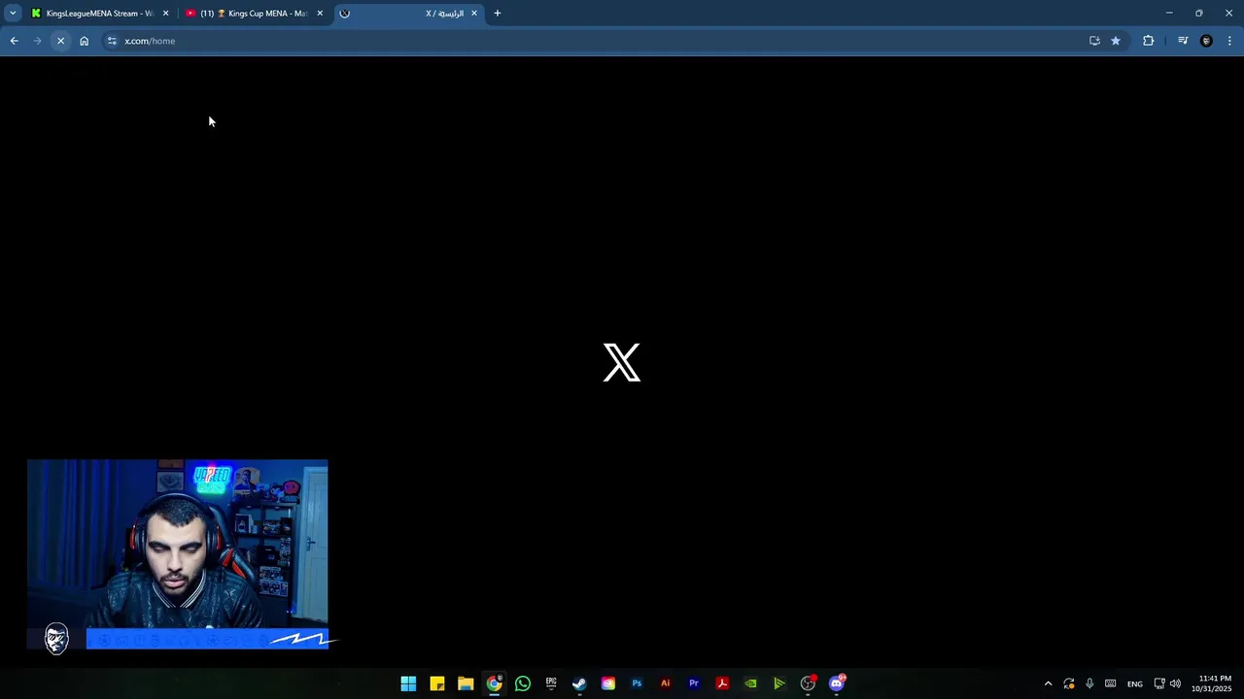1244x699 pixels.
Task: Open the touch keyboard tray icon
Action: click(x=1110, y=683)
